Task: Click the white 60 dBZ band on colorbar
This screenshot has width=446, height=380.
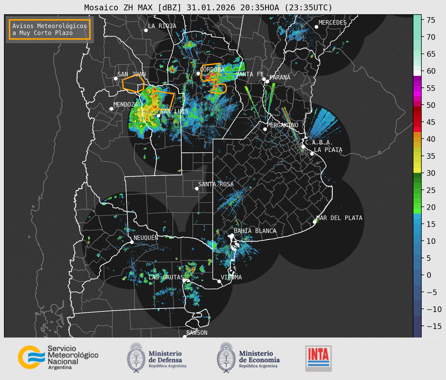Action: (x=417, y=73)
